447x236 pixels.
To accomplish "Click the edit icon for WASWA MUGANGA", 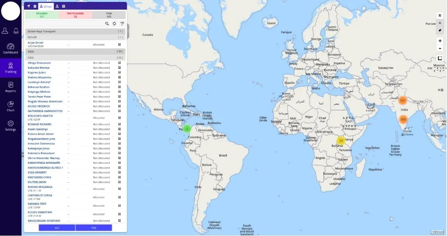I will 120,189.
